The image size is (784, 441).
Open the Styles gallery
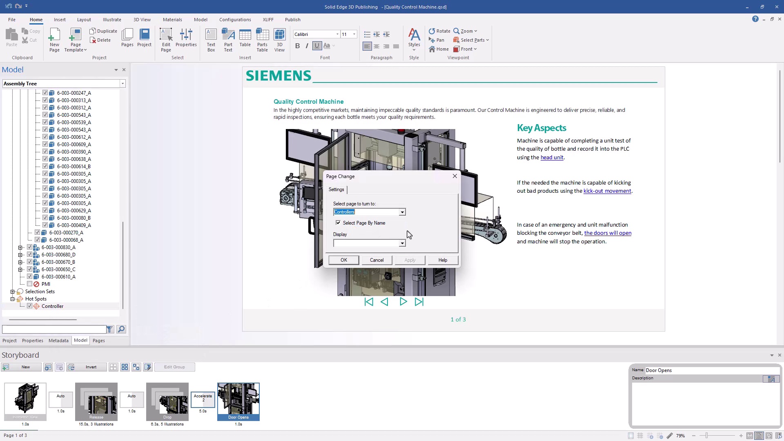click(x=414, y=40)
